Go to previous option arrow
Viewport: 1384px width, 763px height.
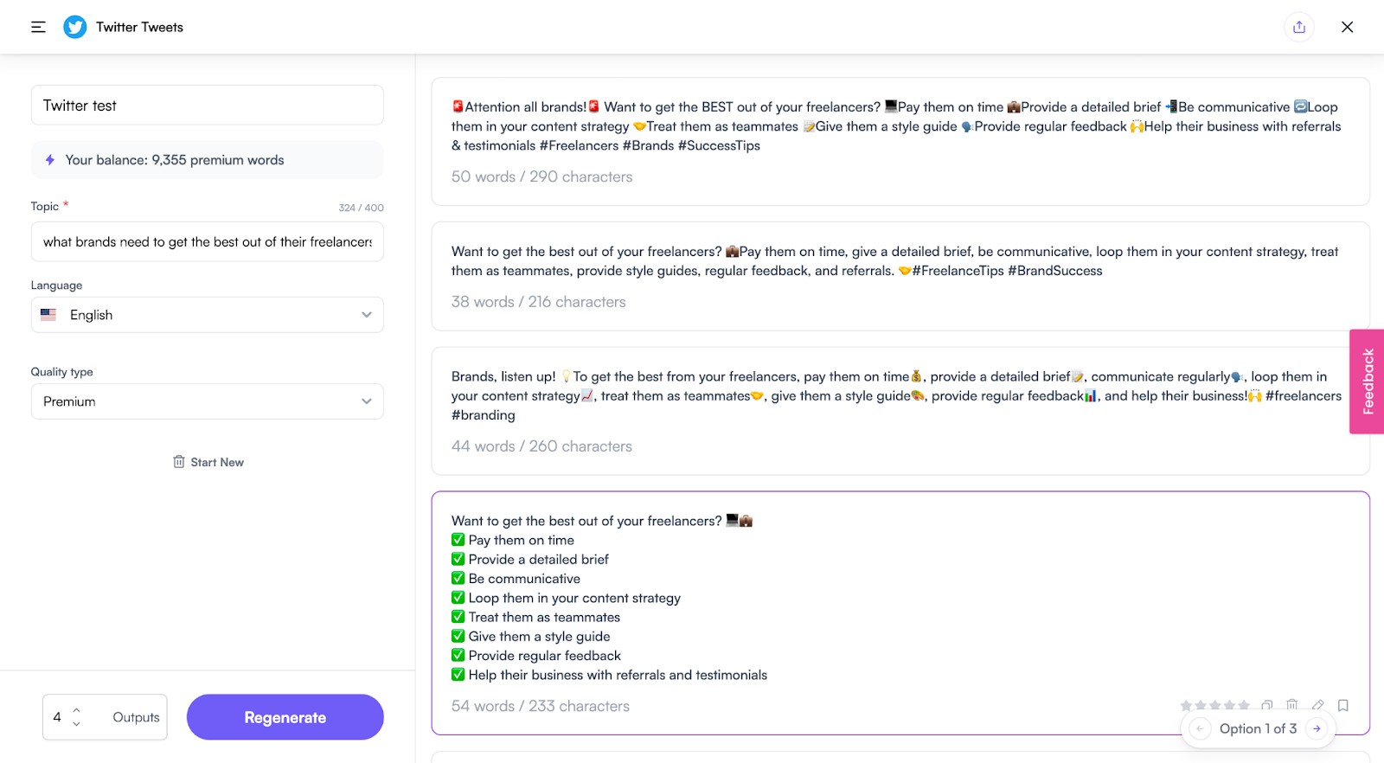click(1200, 728)
